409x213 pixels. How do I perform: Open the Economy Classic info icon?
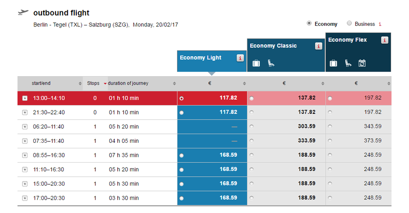[x=318, y=46]
